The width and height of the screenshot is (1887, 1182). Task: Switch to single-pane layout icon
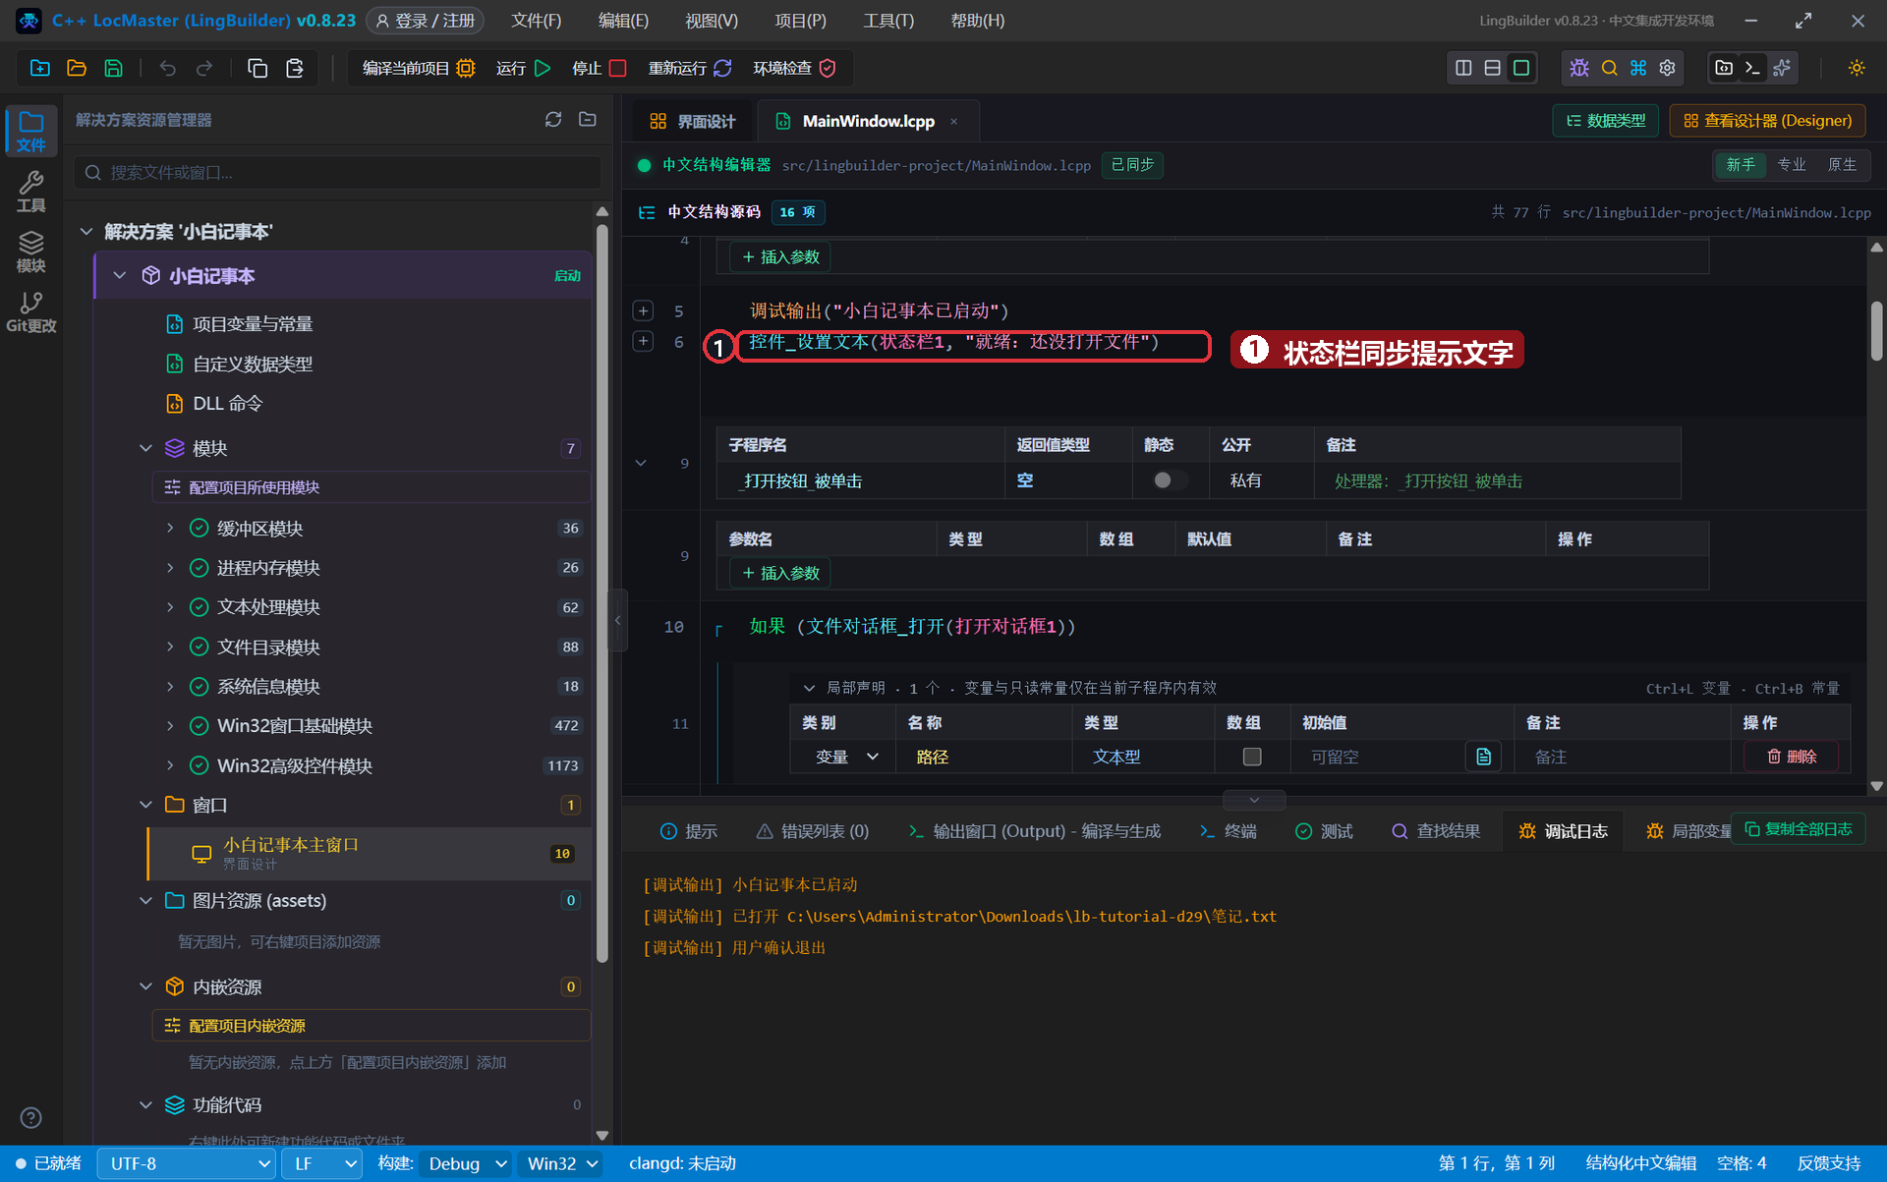1521,68
